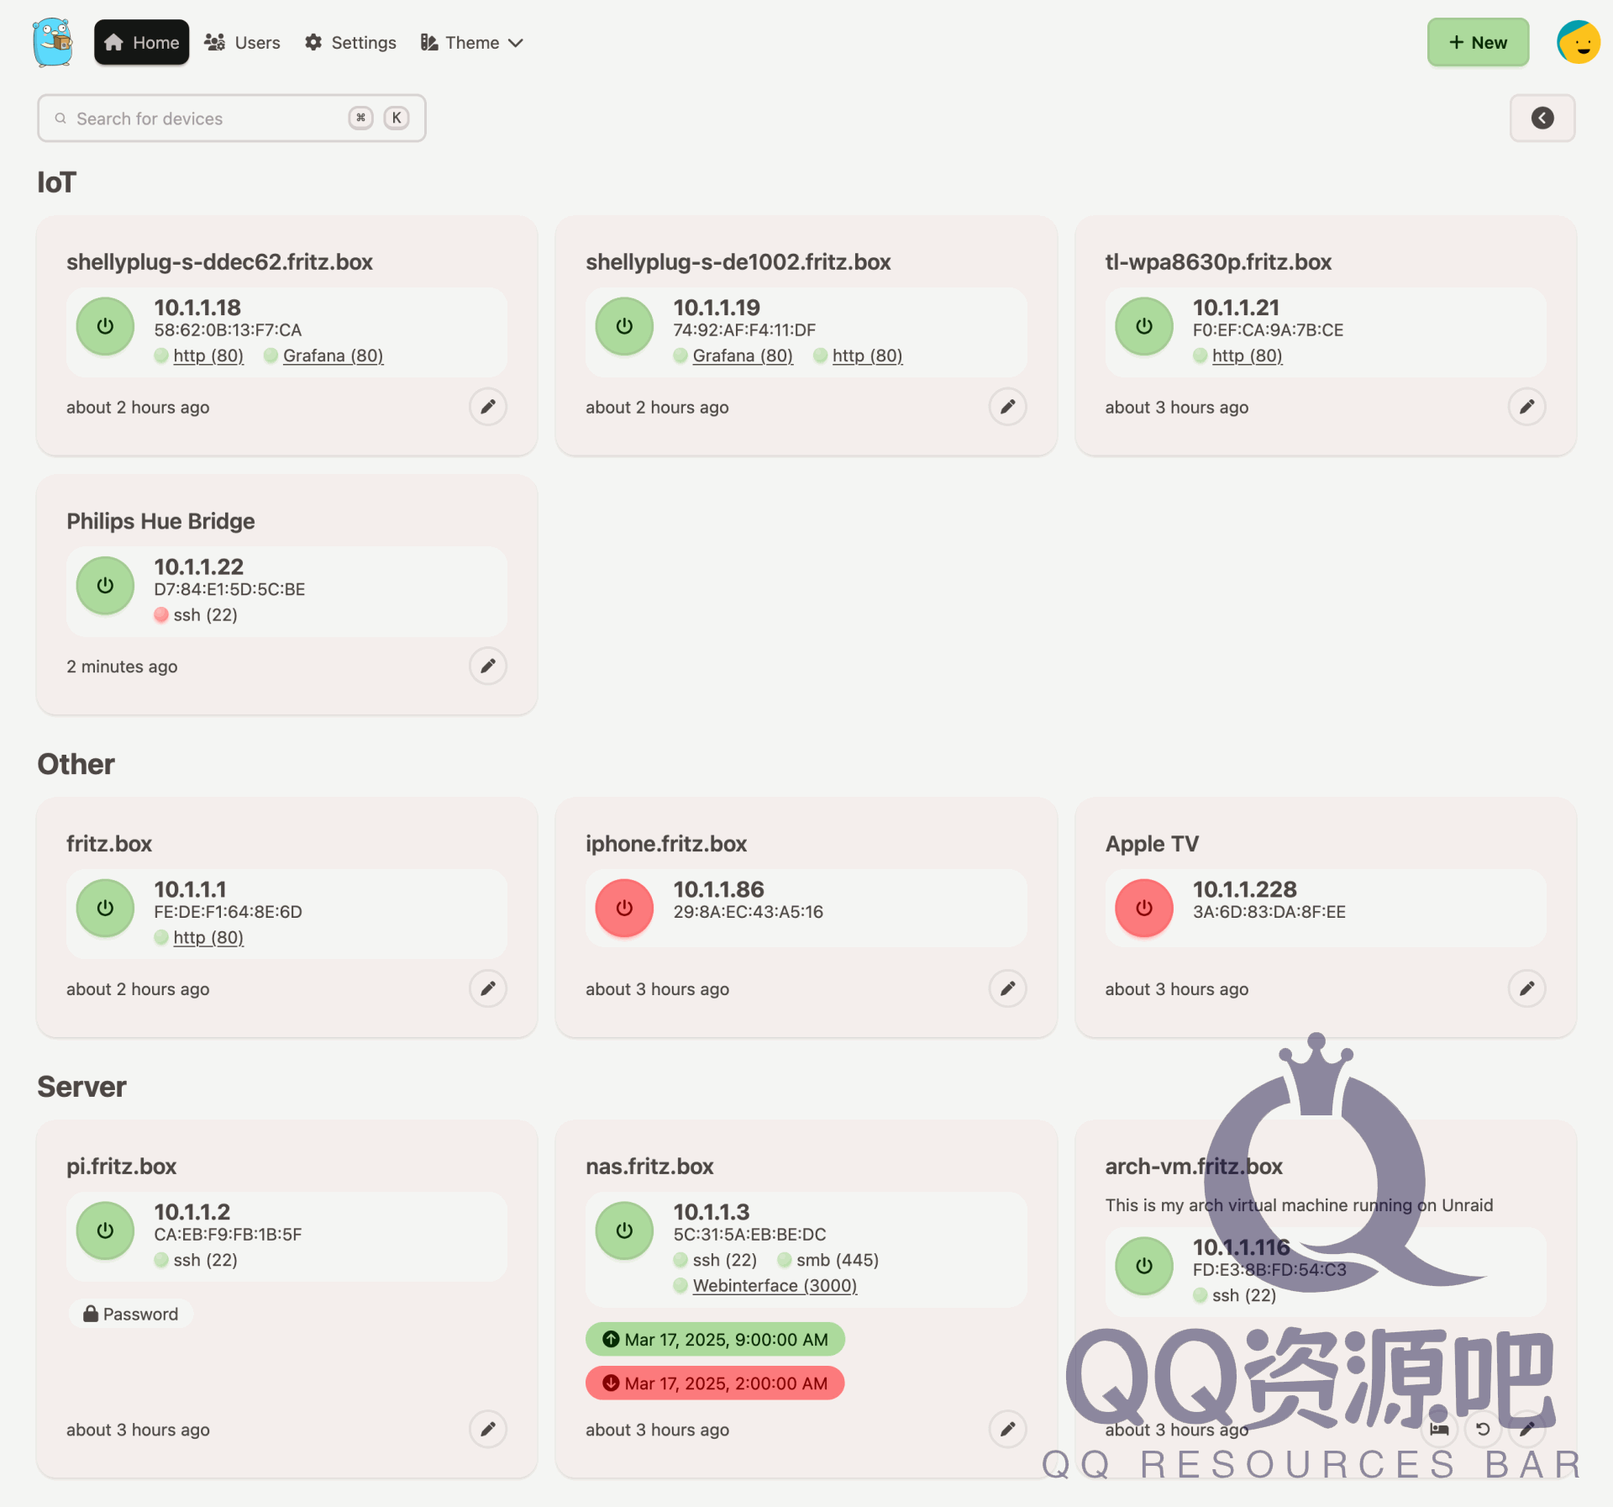Toggle power for fritz.box router
This screenshot has width=1613, height=1507.
pyautogui.click(x=105, y=908)
